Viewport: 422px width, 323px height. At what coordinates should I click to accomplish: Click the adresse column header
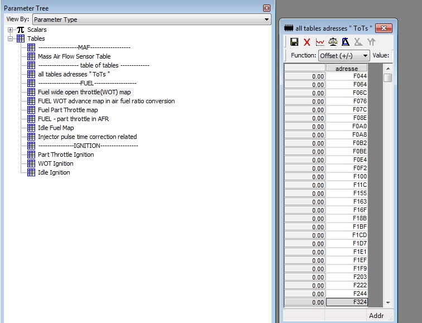(x=346, y=69)
